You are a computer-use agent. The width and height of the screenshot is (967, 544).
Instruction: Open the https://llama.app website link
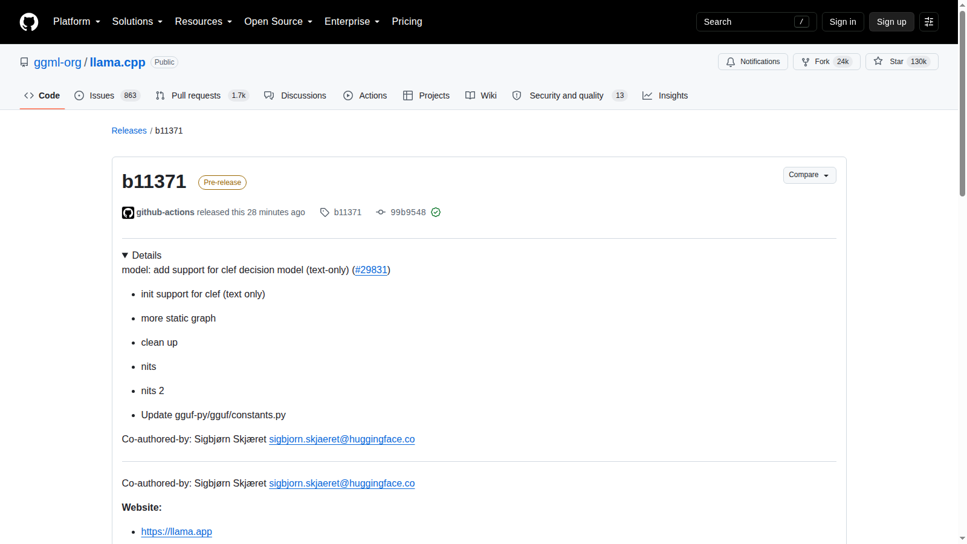click(x=176, y=532)
